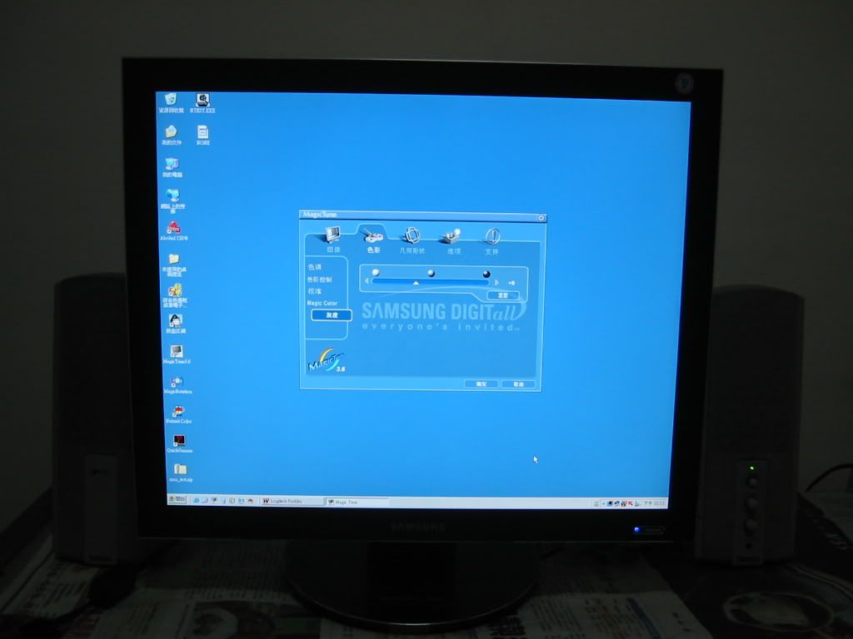This screenshot has width=853, height=639.
Task: Select the desktop icon below the shortcuts folder
Action: [x=175, y=295]
